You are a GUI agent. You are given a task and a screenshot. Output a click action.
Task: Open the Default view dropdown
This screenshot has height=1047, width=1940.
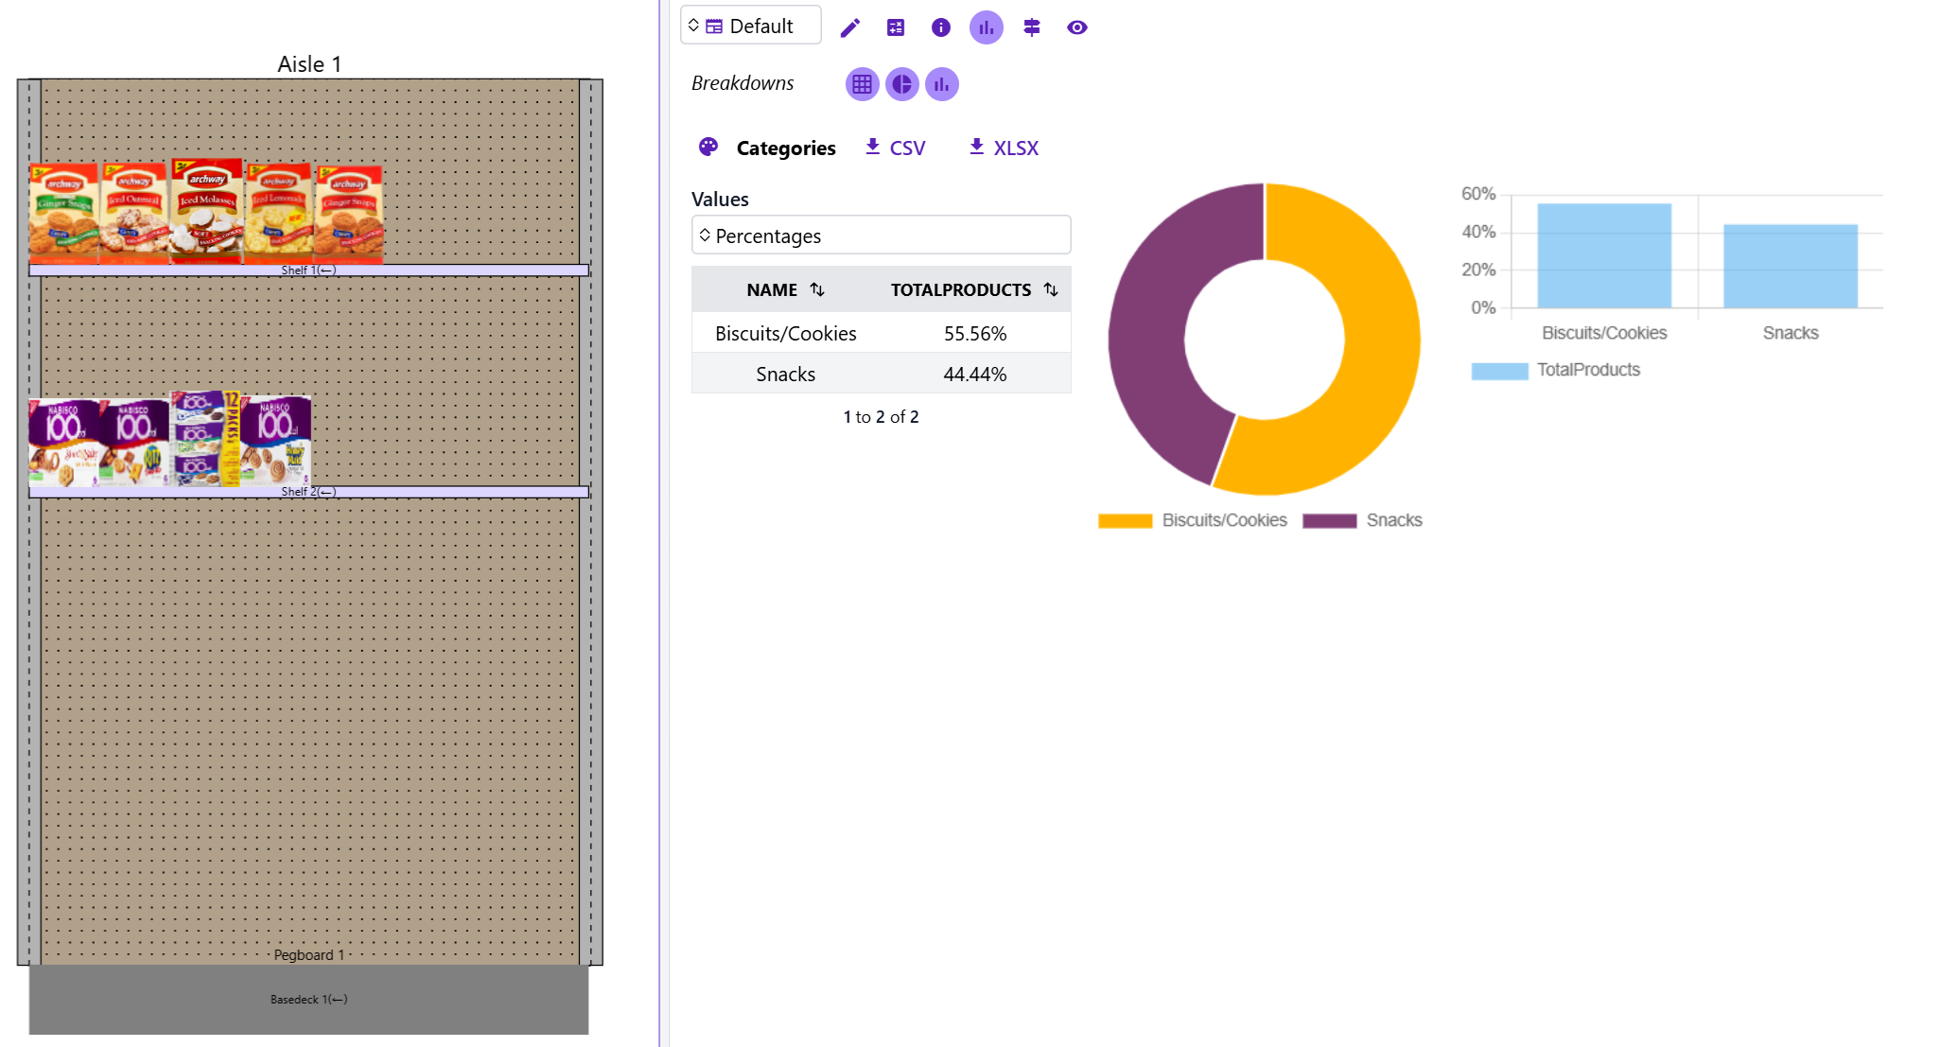(750, 26)
